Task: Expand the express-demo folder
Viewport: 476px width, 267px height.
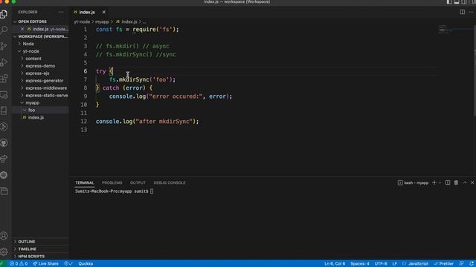Action: (40, 66)
